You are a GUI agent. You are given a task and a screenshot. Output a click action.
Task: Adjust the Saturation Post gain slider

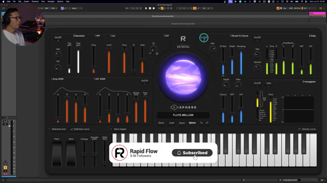click(78, 60)
